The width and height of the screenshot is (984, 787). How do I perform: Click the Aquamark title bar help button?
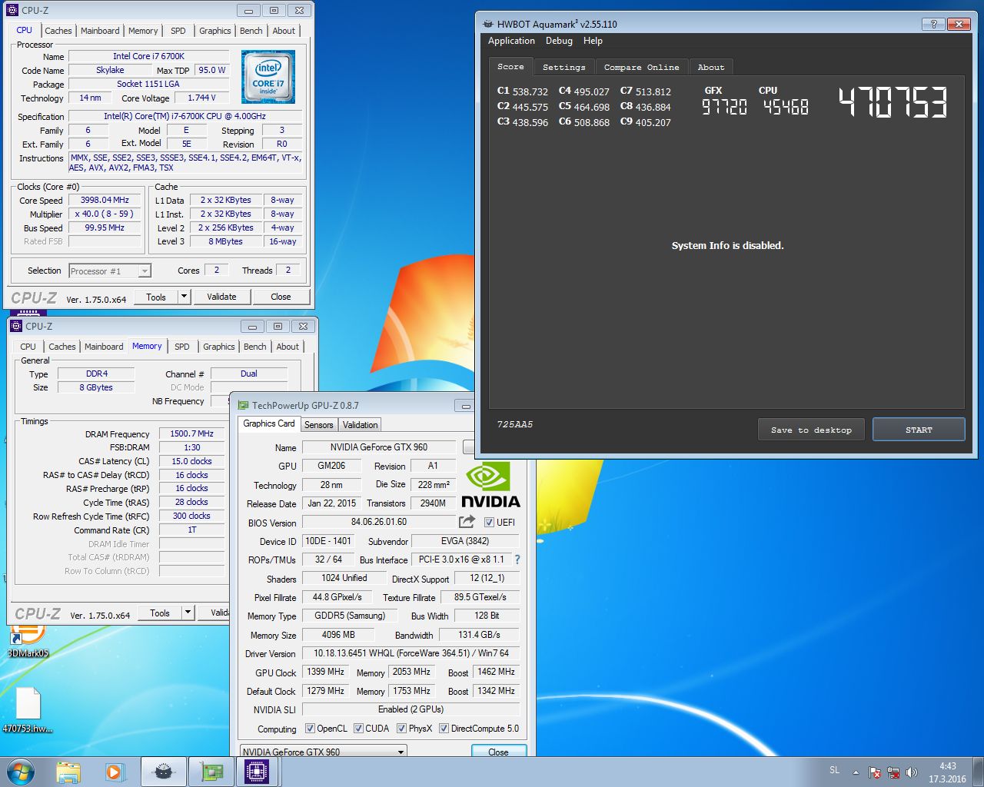tap(933, 24)
